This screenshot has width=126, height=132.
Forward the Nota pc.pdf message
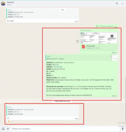[77, 41]
